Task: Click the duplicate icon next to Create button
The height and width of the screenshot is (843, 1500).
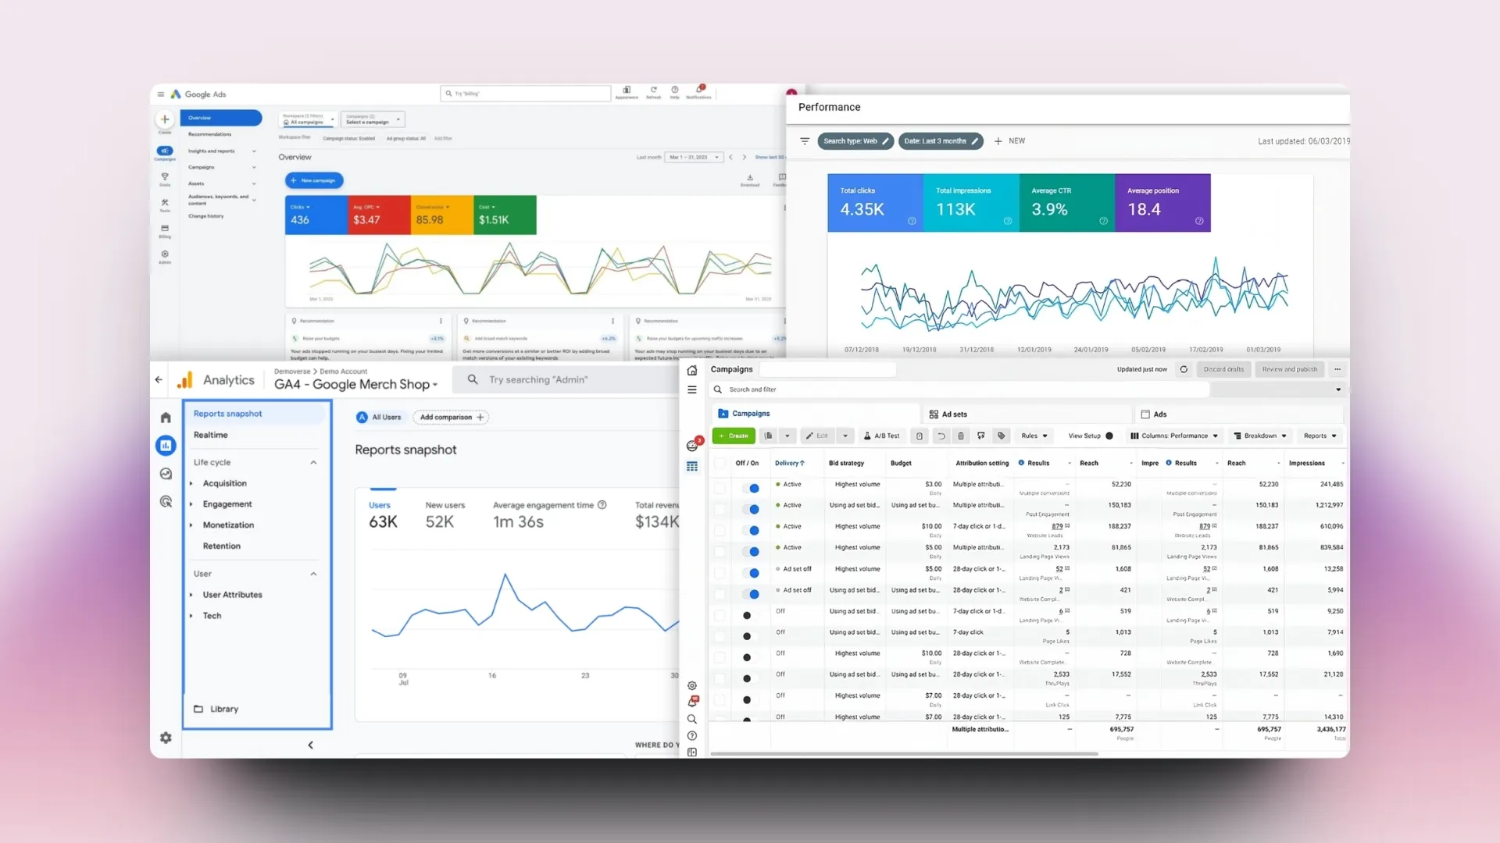Action: [x=769, y=436]
